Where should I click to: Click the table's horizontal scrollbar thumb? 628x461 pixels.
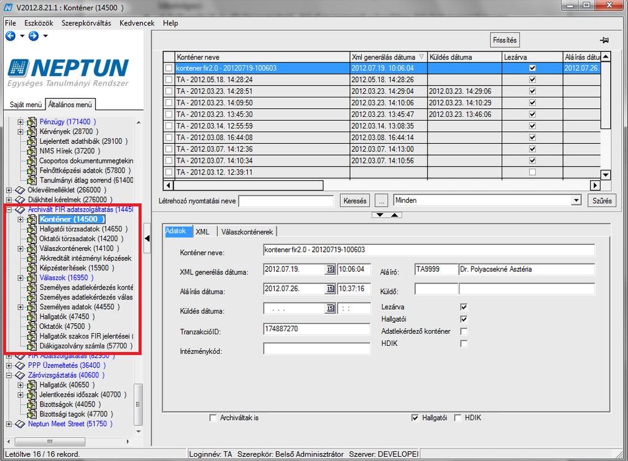point(248,186)
